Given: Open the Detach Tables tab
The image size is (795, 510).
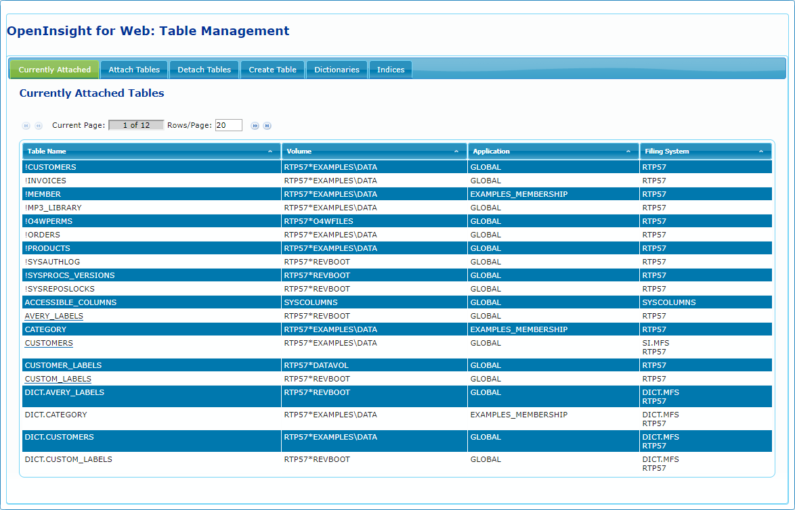Looking at the screenshot, I should 205,70.
